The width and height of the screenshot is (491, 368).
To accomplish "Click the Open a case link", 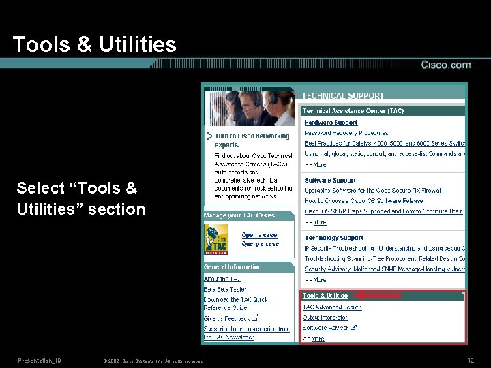I will [259, 235].
